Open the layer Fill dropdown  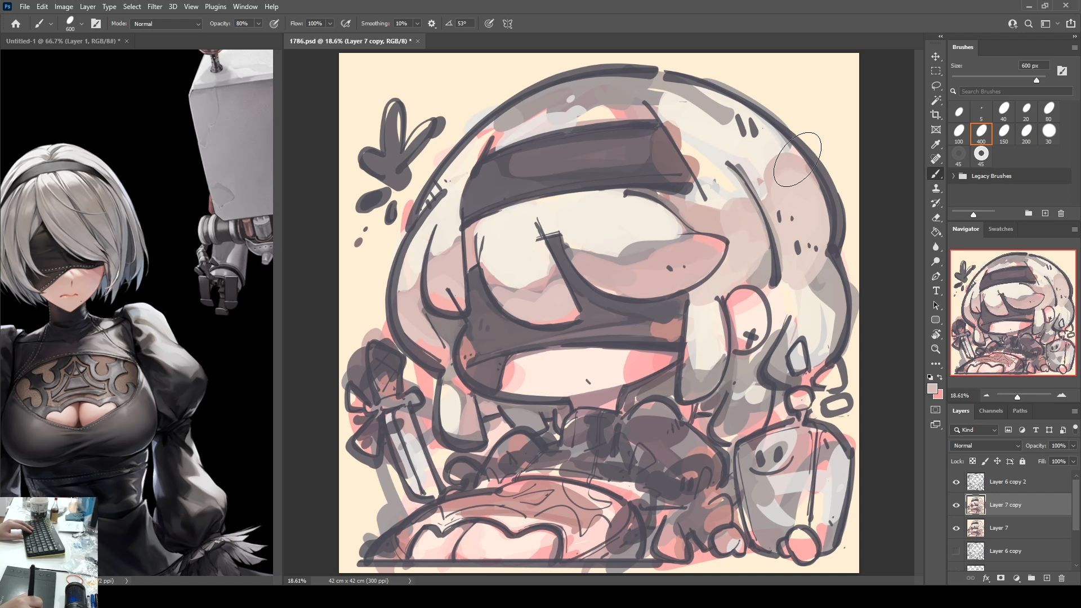pyautogui.click(x=1073, y=461)
